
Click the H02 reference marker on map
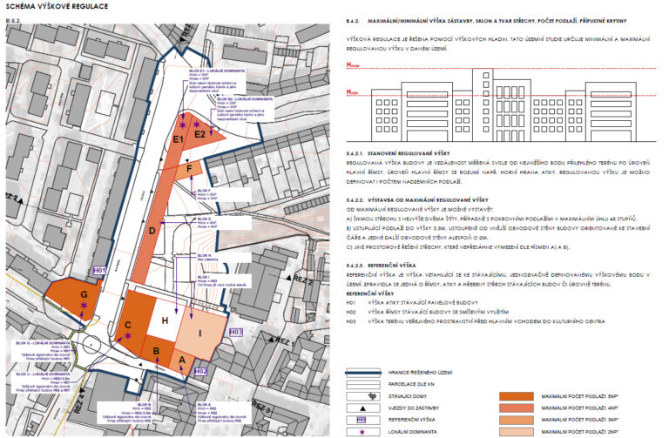[199, 371]
